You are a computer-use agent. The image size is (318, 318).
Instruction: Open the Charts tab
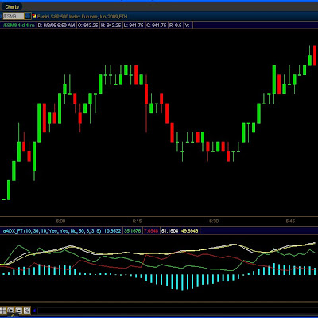pos(12,6)
